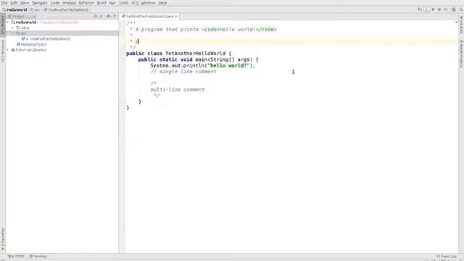Open the Terminal tool window
Screen dimensions: 464x261
point(38,256)
